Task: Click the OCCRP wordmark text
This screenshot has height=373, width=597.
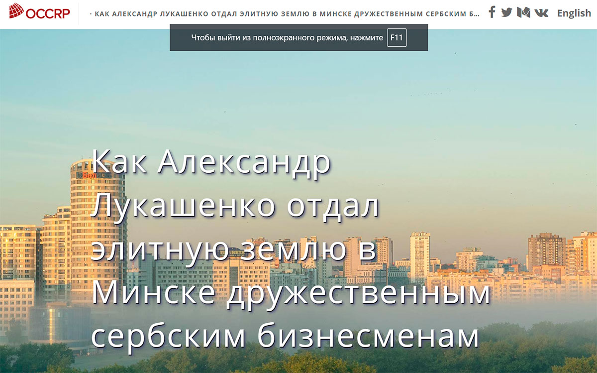Action: (48, 13)
